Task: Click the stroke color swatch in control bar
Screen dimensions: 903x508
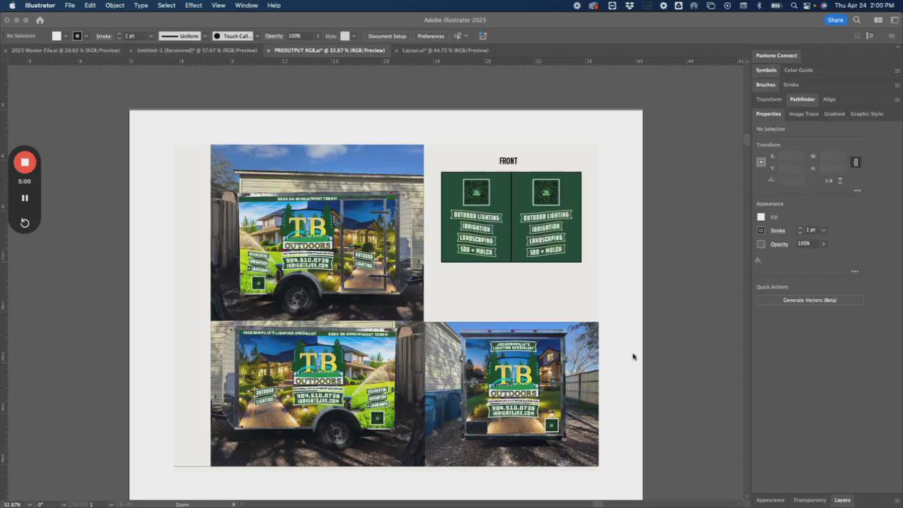Action: 78,36
